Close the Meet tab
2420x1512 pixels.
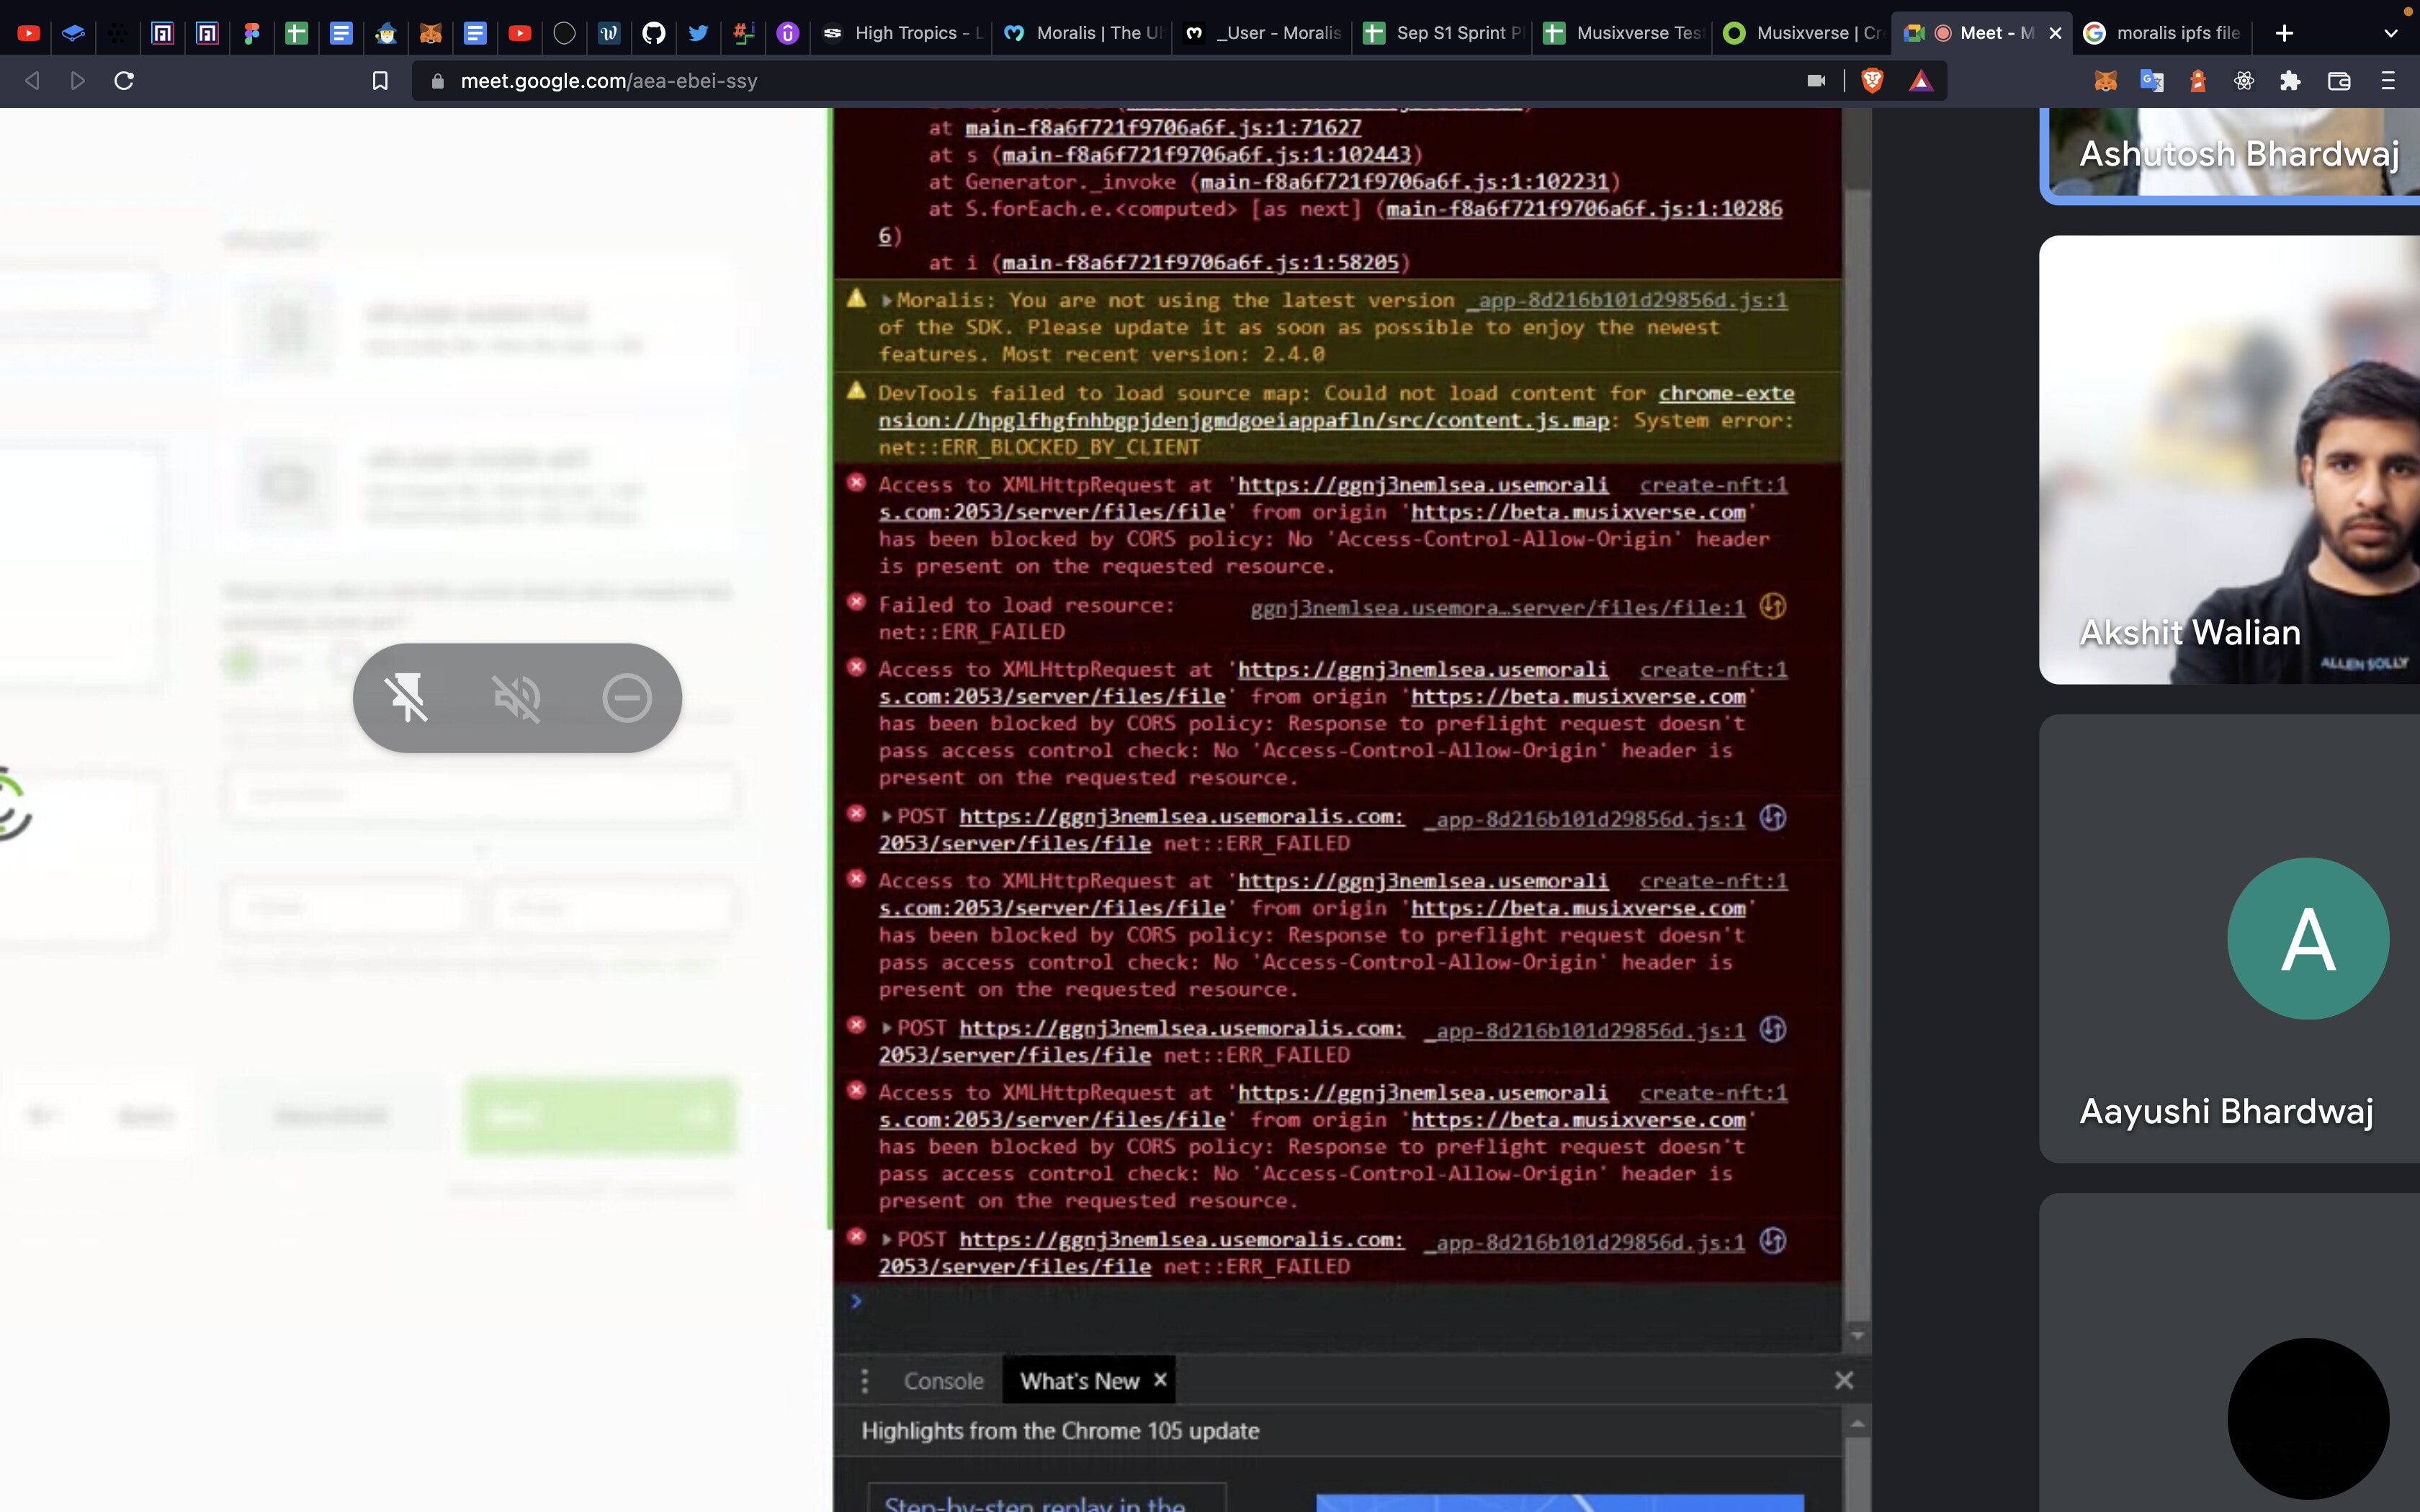2055,33
